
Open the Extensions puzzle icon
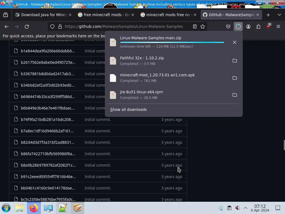tap(258, 26)
